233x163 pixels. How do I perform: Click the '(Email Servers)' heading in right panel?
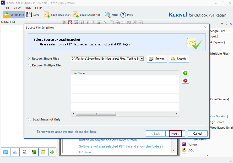pyautogui.click(x=219, y=99)
